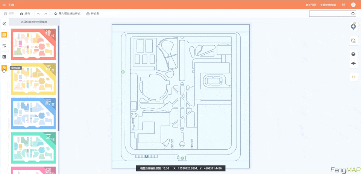The width and height of the screenshot is (361, 174).
Task: Apply the 蔚蓝 blue theme template
Action: 33,113
